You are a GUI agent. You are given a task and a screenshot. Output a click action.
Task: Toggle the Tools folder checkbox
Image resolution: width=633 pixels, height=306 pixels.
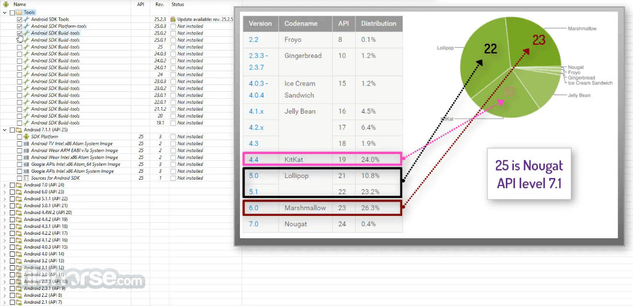(12, 13)
